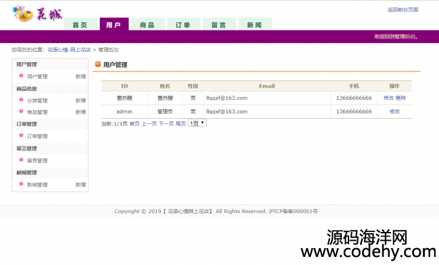Click 新增 next to sidebar 用户管理
Image resolution: width=439 pixels, height=265 pixels.
(80, 76)
